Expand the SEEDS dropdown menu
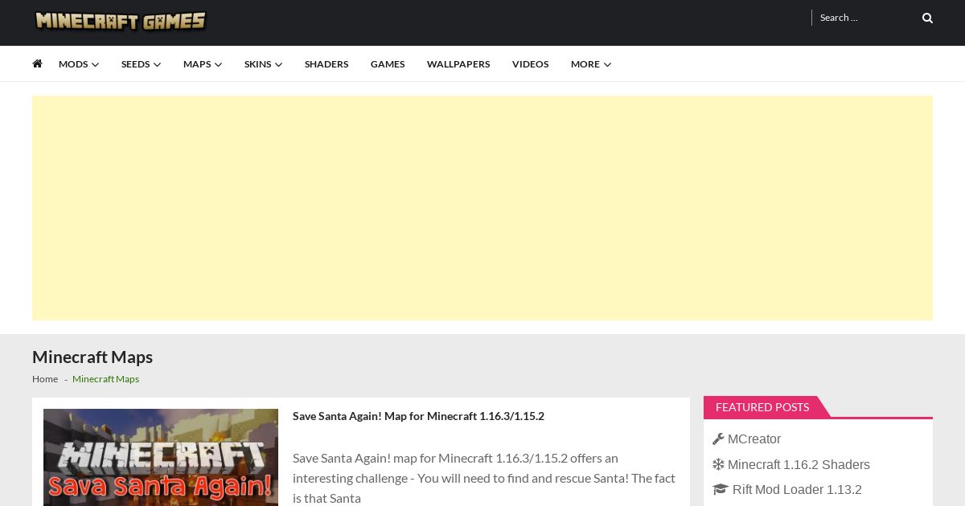Image resolution: width=965 pixels, height=506 pixels. pyautogui.click(x=141, y=64)
